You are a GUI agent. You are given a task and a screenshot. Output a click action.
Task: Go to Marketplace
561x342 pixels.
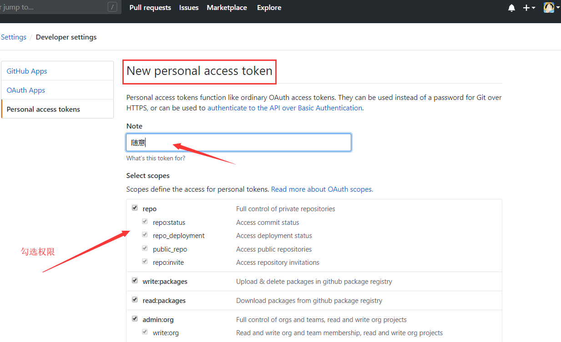(x=227, y=8)
